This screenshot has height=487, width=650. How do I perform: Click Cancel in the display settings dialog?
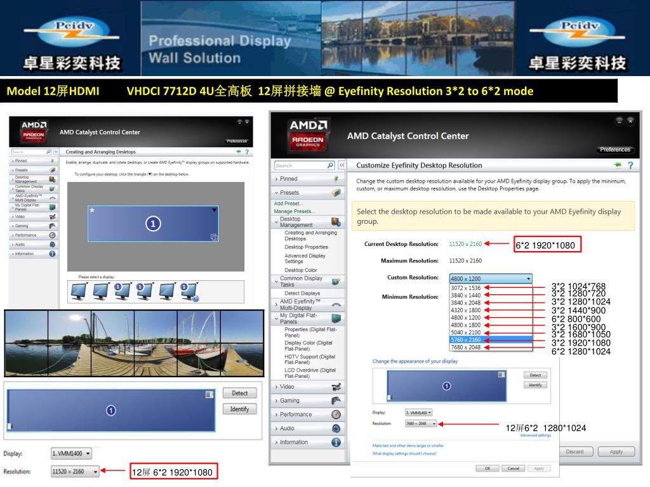click(x=513, y=469)
